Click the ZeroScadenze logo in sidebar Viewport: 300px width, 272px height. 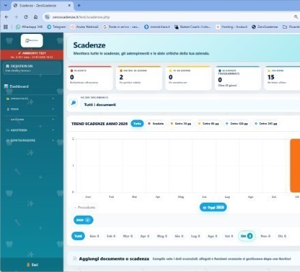coord(32,41)
